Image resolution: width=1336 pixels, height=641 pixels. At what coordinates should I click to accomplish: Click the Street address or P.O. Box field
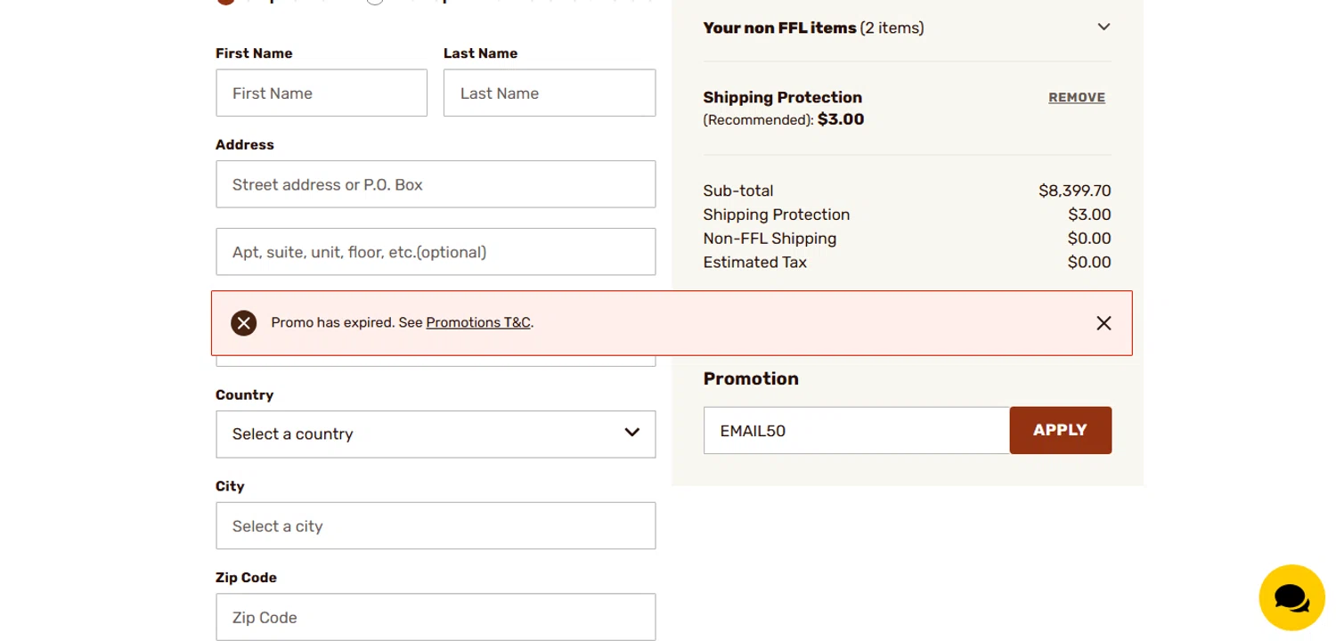click(x=435, y=184)
